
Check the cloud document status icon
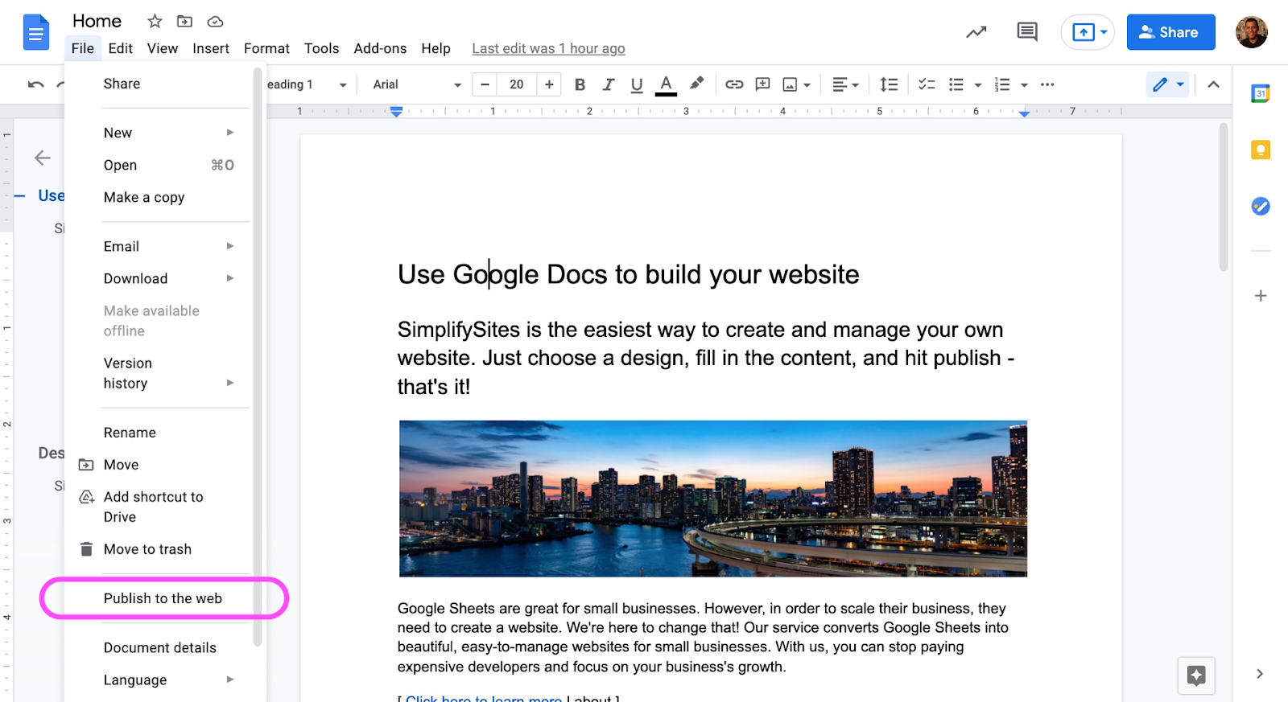(215, 21)
